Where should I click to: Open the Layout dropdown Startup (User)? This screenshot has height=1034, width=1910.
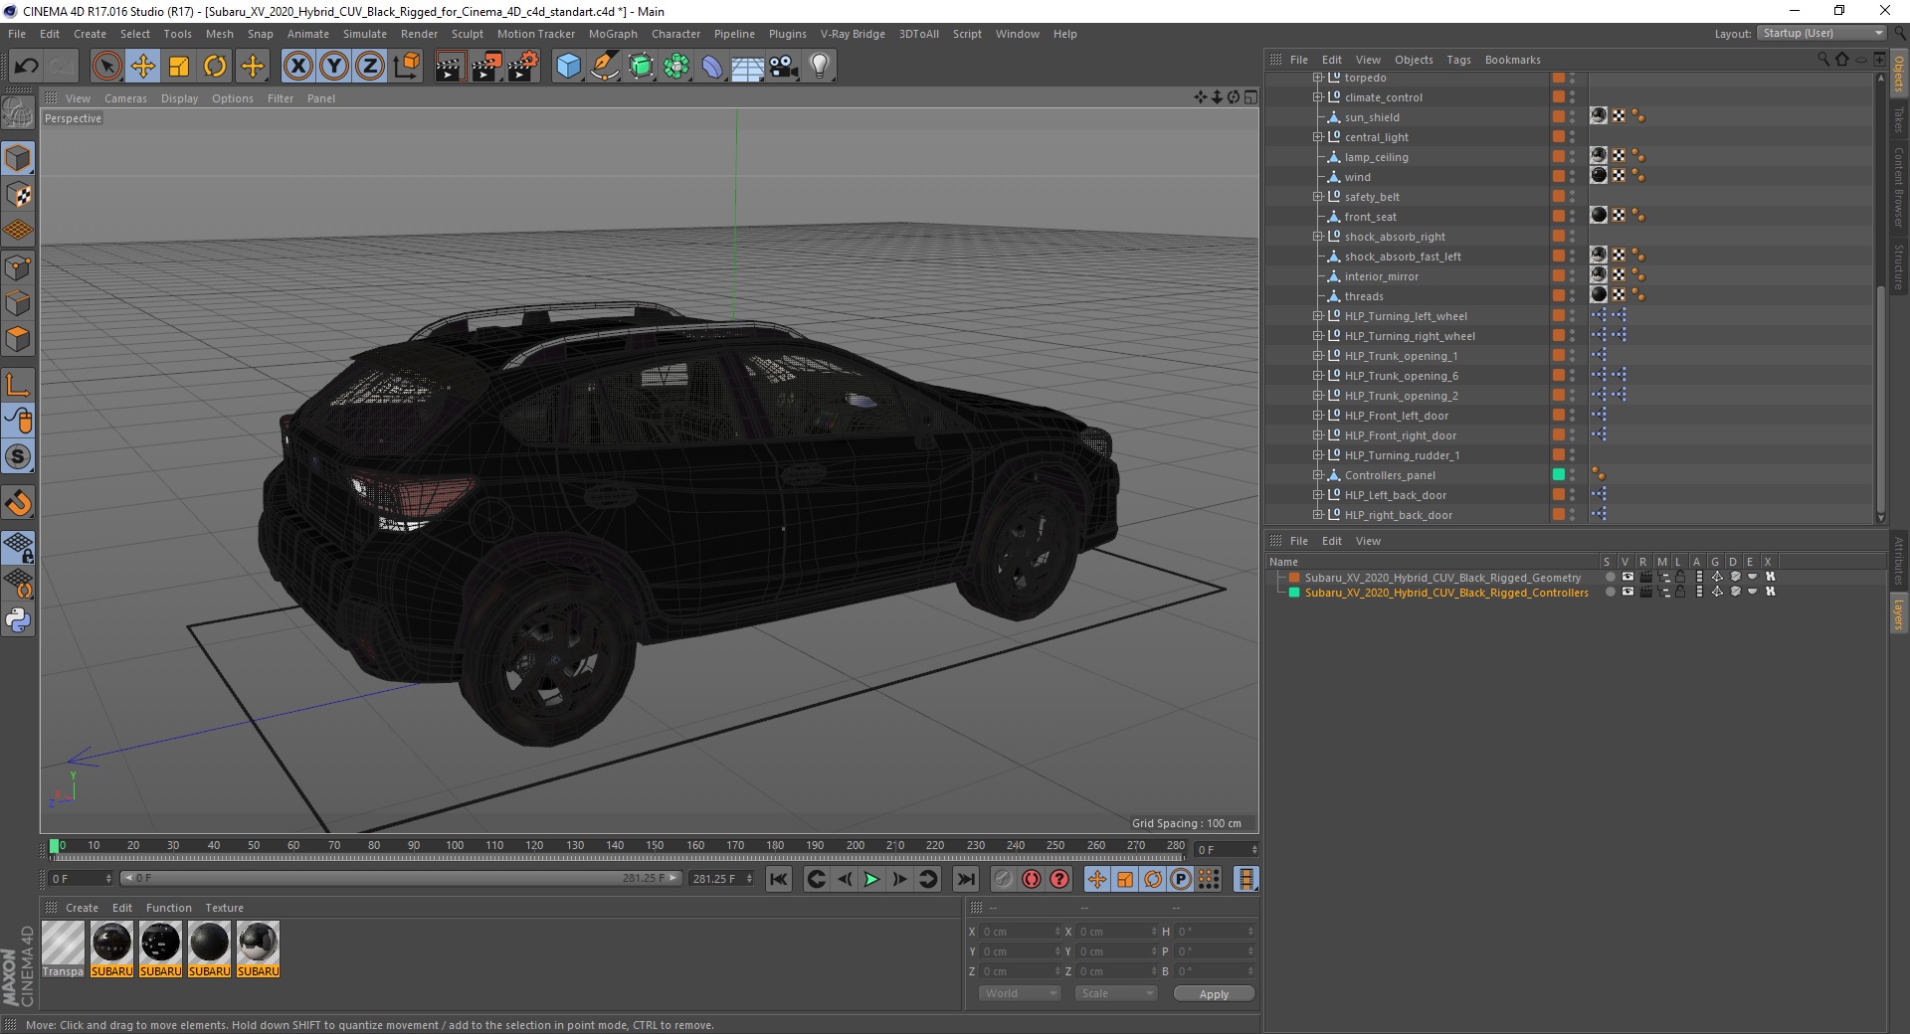point(1821,33)
